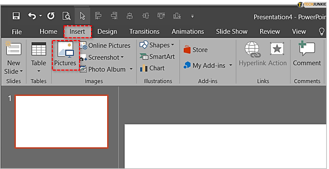Click the Save icon in quick access toolbar
The image size is (329, 169).
[16, 16]
